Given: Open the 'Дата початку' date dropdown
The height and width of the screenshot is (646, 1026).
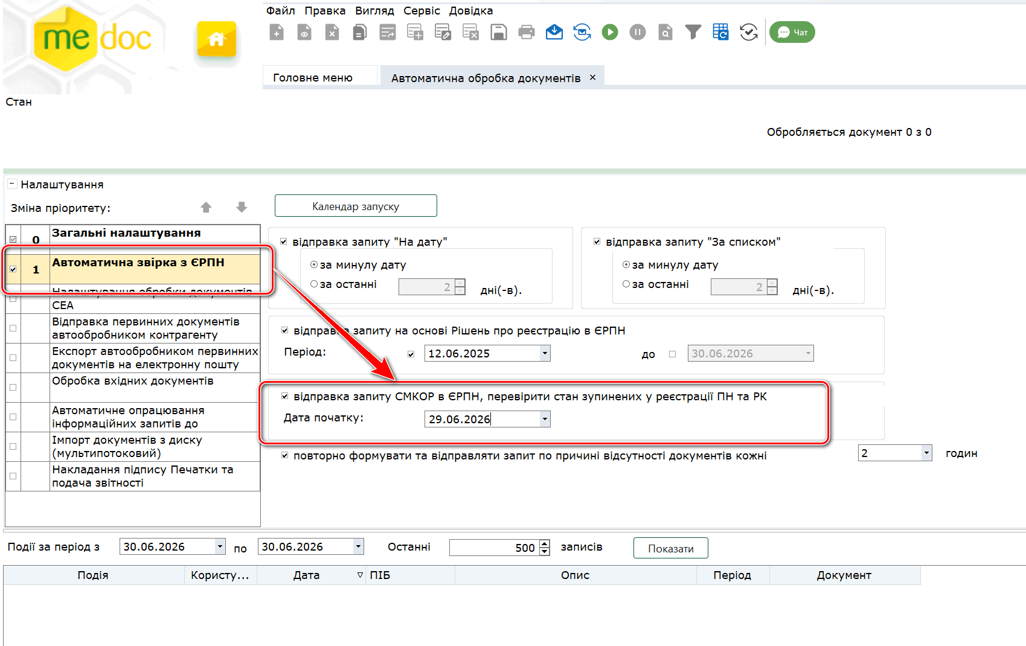Looking at the screenshot, I should pos(545,419).
